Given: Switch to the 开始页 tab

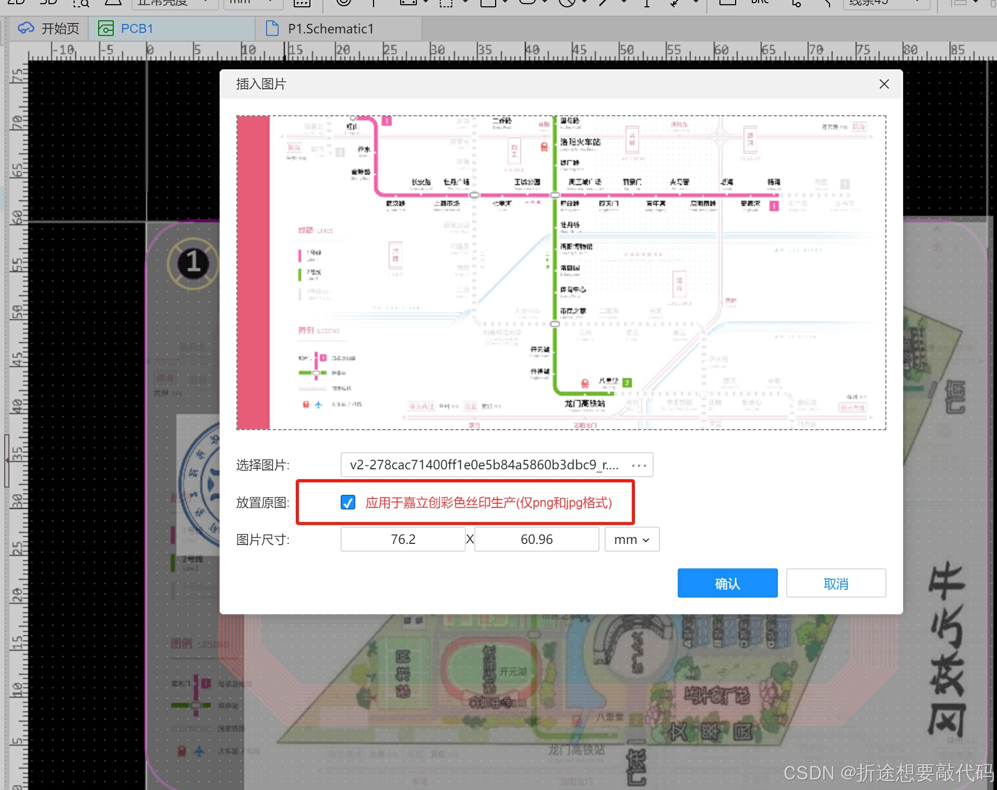Looking at the screenshot, I should point(48,29).
